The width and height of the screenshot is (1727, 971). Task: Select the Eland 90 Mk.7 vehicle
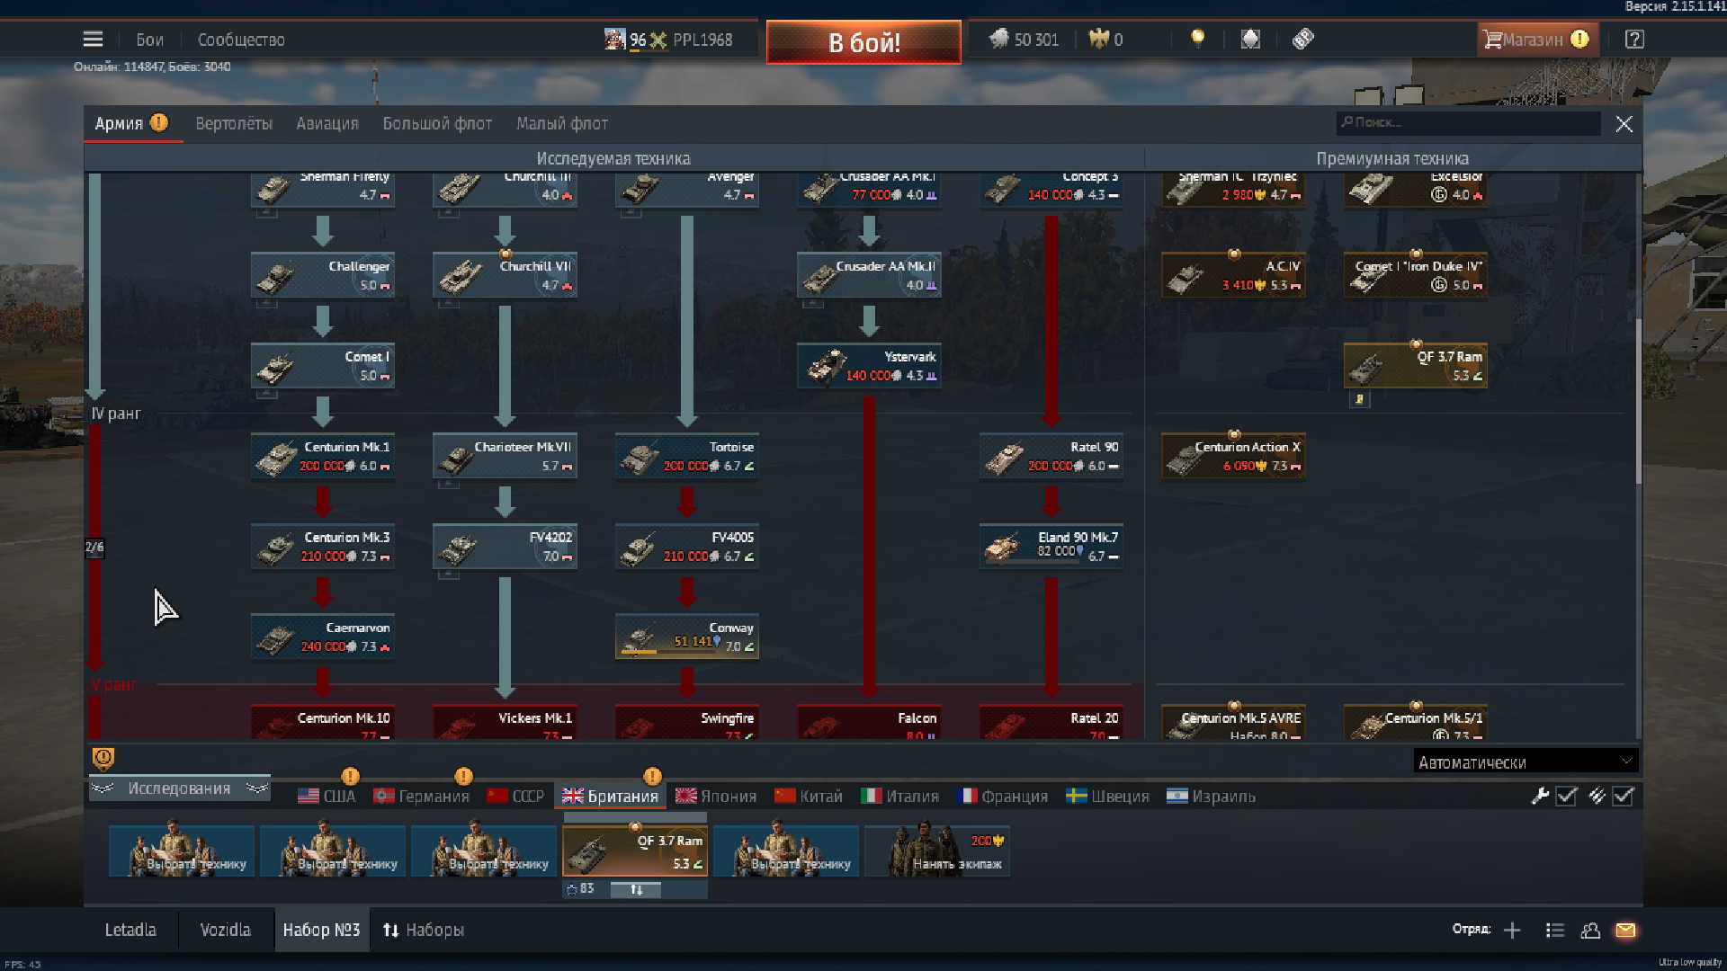tap(1051, 547)
